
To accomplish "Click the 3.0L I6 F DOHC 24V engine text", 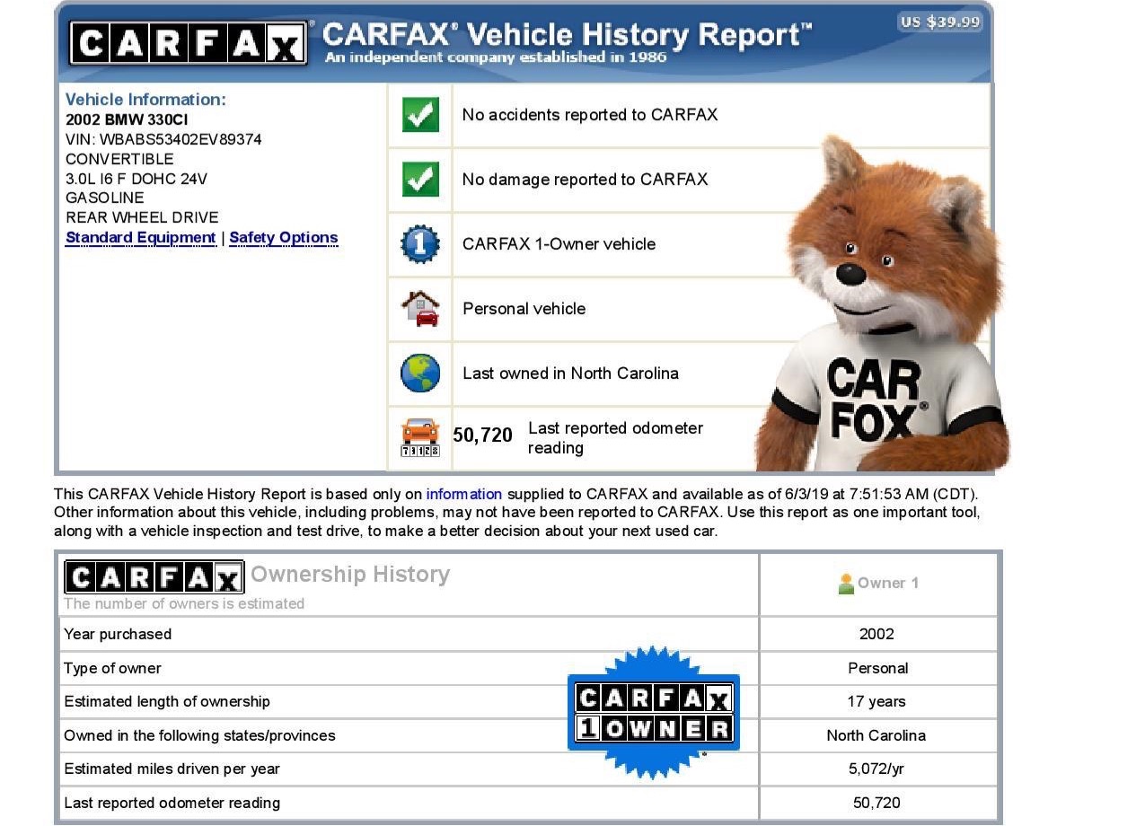I will [137, 179].
